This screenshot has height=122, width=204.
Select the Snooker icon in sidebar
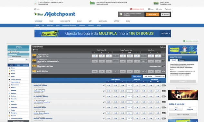point(9,116)
